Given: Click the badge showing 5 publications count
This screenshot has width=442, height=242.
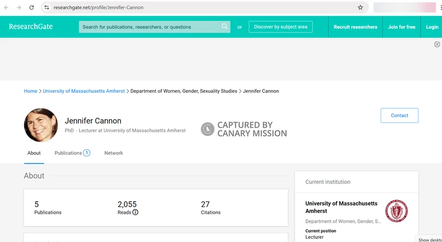Looking at the screenshot, I should [x=87, y=153].
